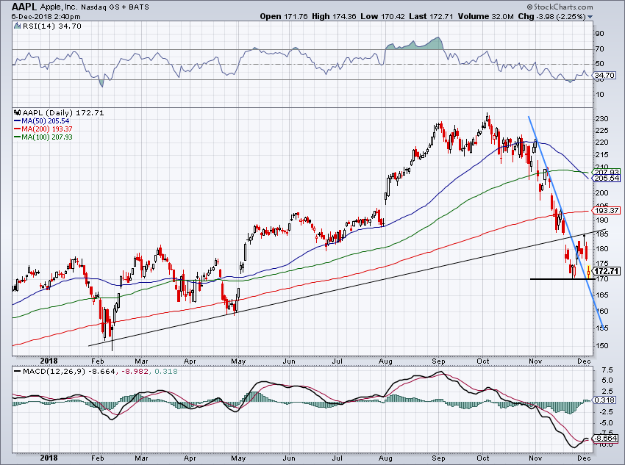Image resolution: width=625 pixels, height=465 pixels.
Task: Click the AAPL daily candlestick legend icon
Action: click(18, 112)
